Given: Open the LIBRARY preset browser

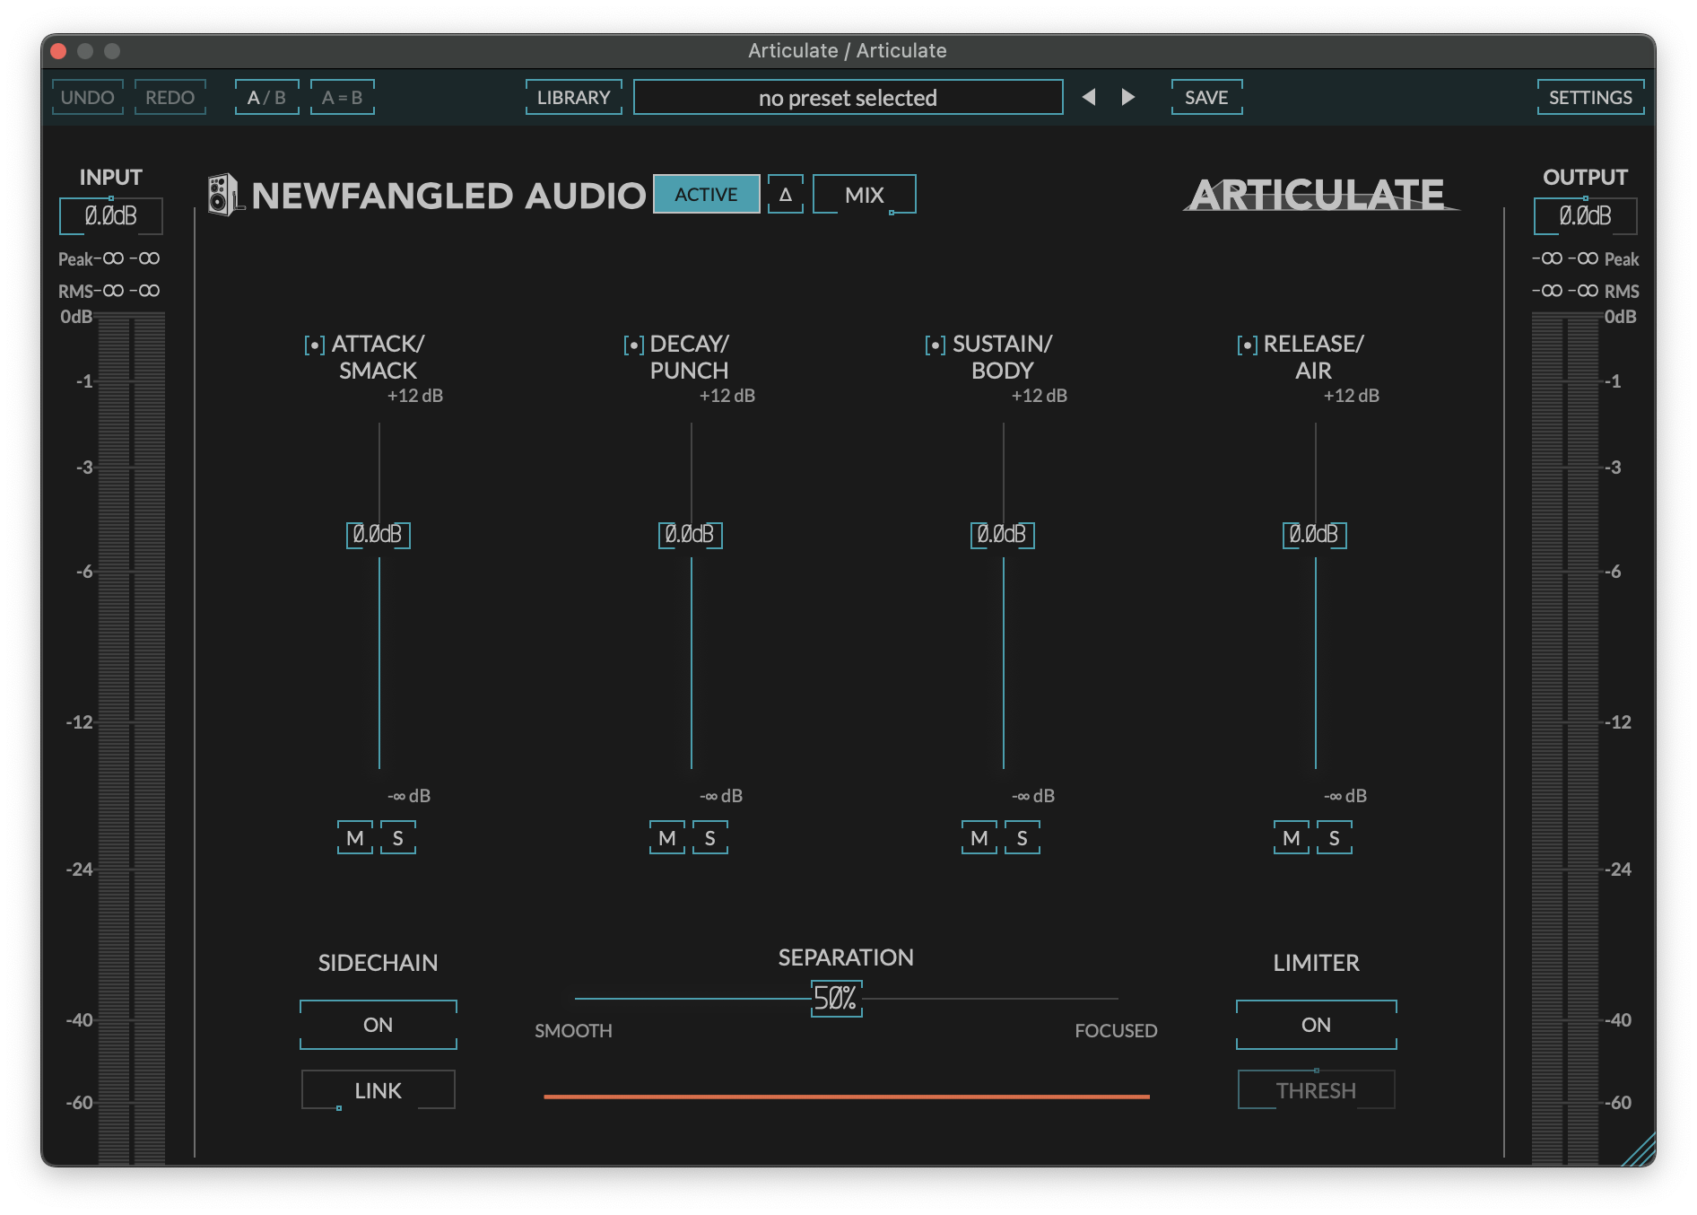Looking at the screenshot, I should [573, 98].
